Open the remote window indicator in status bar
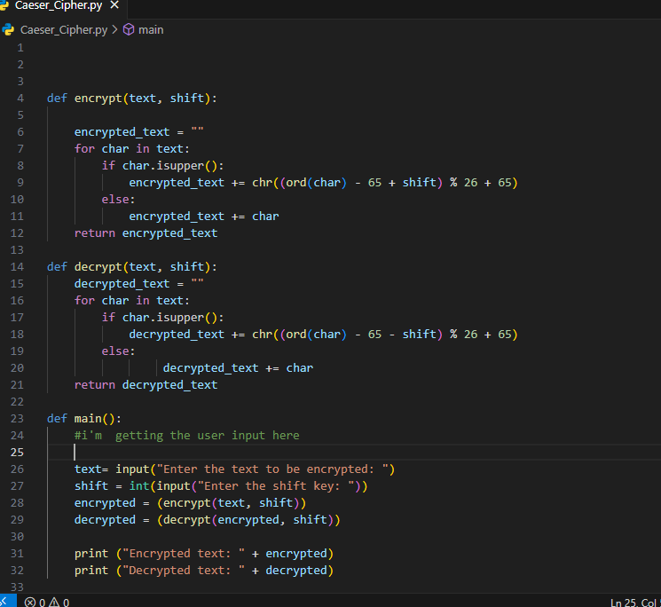661x607 pixels. tap(6, 602)
